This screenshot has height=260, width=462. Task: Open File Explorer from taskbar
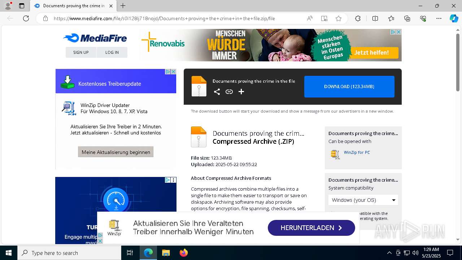pos(166,253)
